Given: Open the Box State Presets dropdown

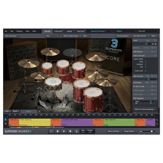Looking at the screenshot, I should (x=141, y=36).
